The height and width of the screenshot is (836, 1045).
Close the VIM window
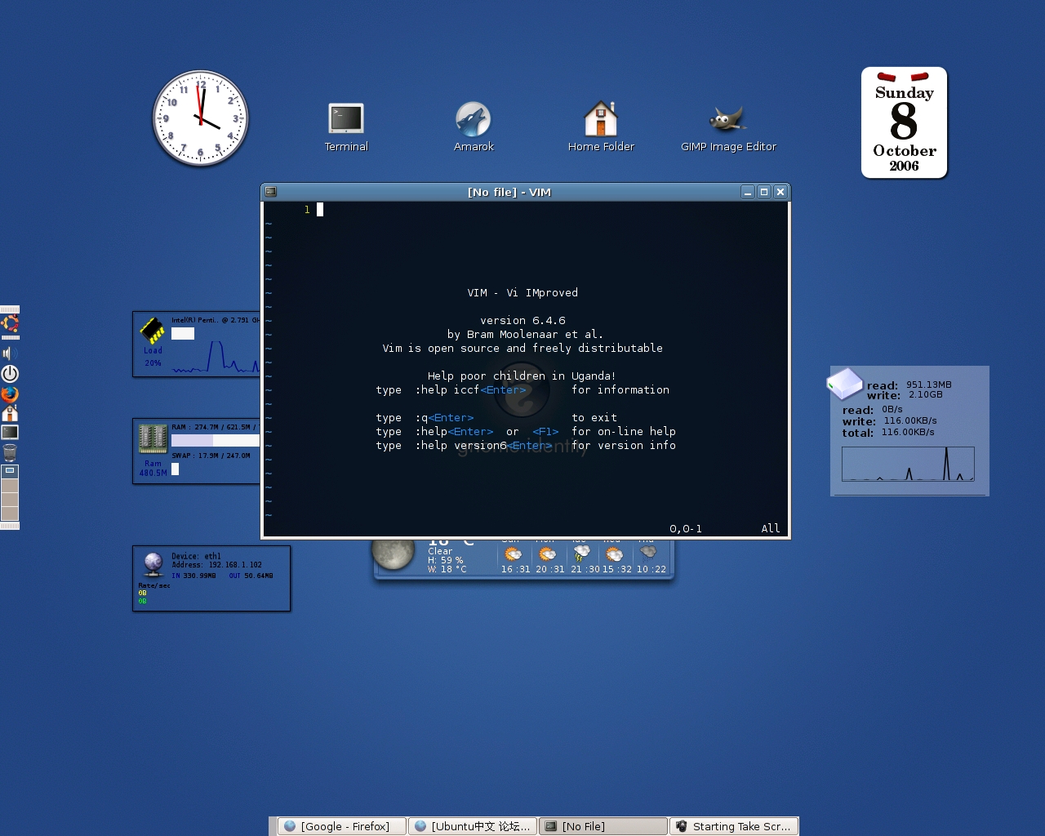780,192
